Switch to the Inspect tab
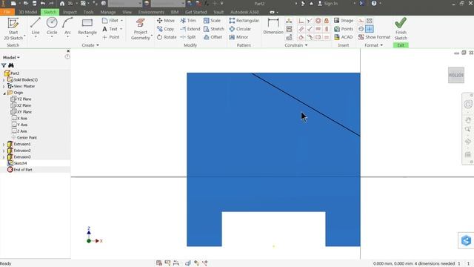Viewport: 474px width, 267px height. (70, 12)
